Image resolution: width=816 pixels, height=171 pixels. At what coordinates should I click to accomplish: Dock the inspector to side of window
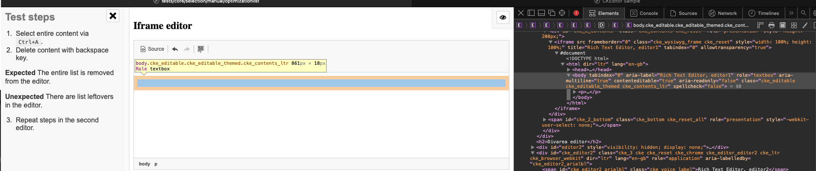coord(531,13)
